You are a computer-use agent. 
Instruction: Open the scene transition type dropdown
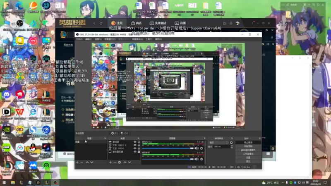pos(218,143)
